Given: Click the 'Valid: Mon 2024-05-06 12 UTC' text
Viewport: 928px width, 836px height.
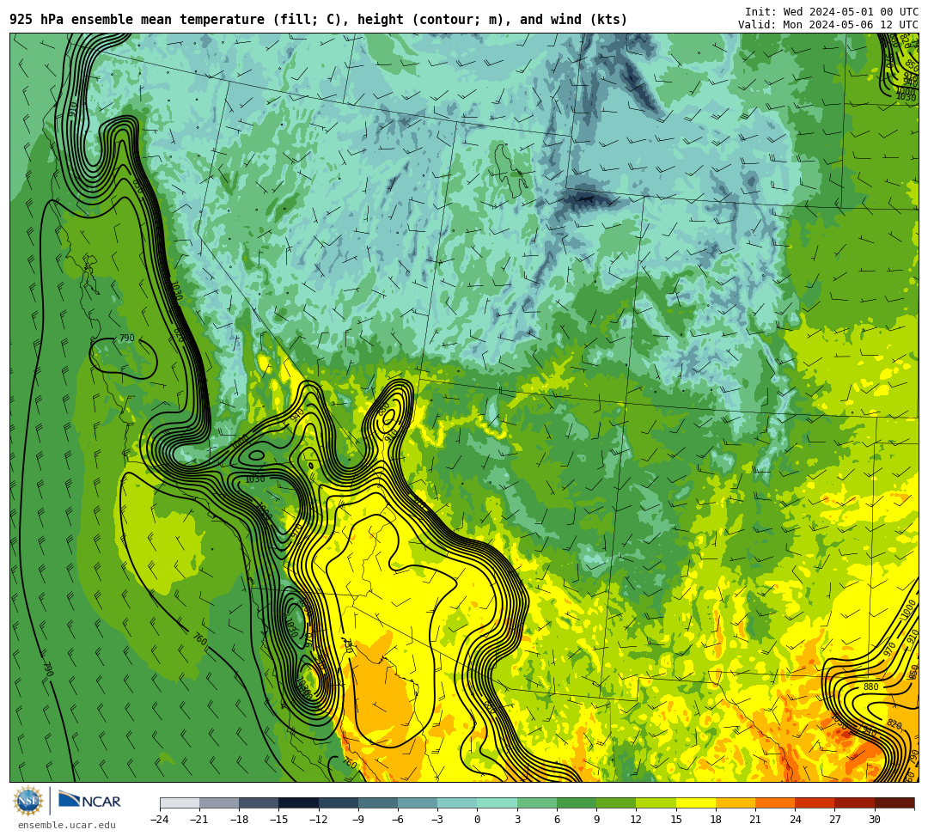Looking at the screenshot, I should 828,25.
